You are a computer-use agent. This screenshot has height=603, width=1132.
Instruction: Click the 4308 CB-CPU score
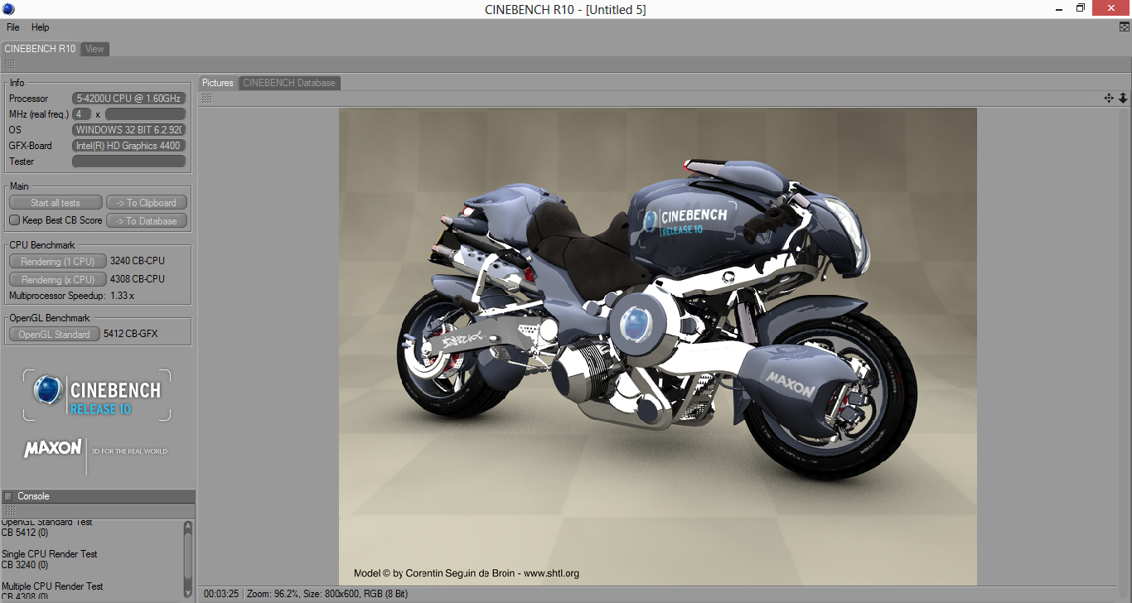coord(138,280)
